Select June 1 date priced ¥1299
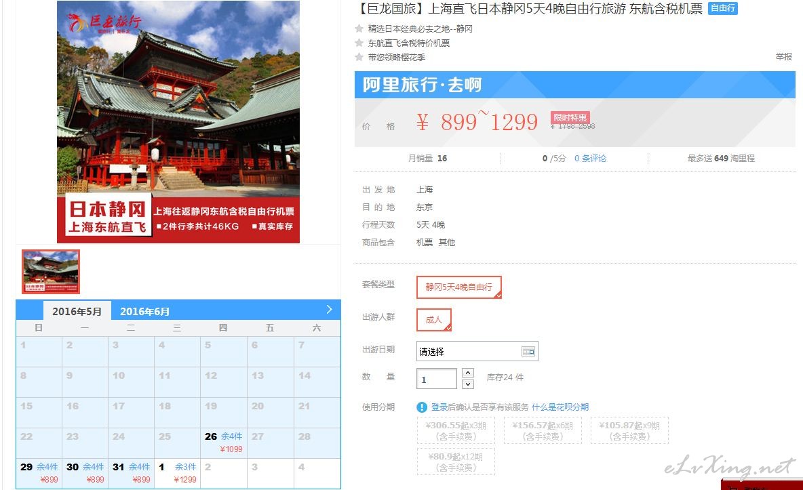This screenshot has width=803, height=490. pyautogui.click(x=177, y=474)
